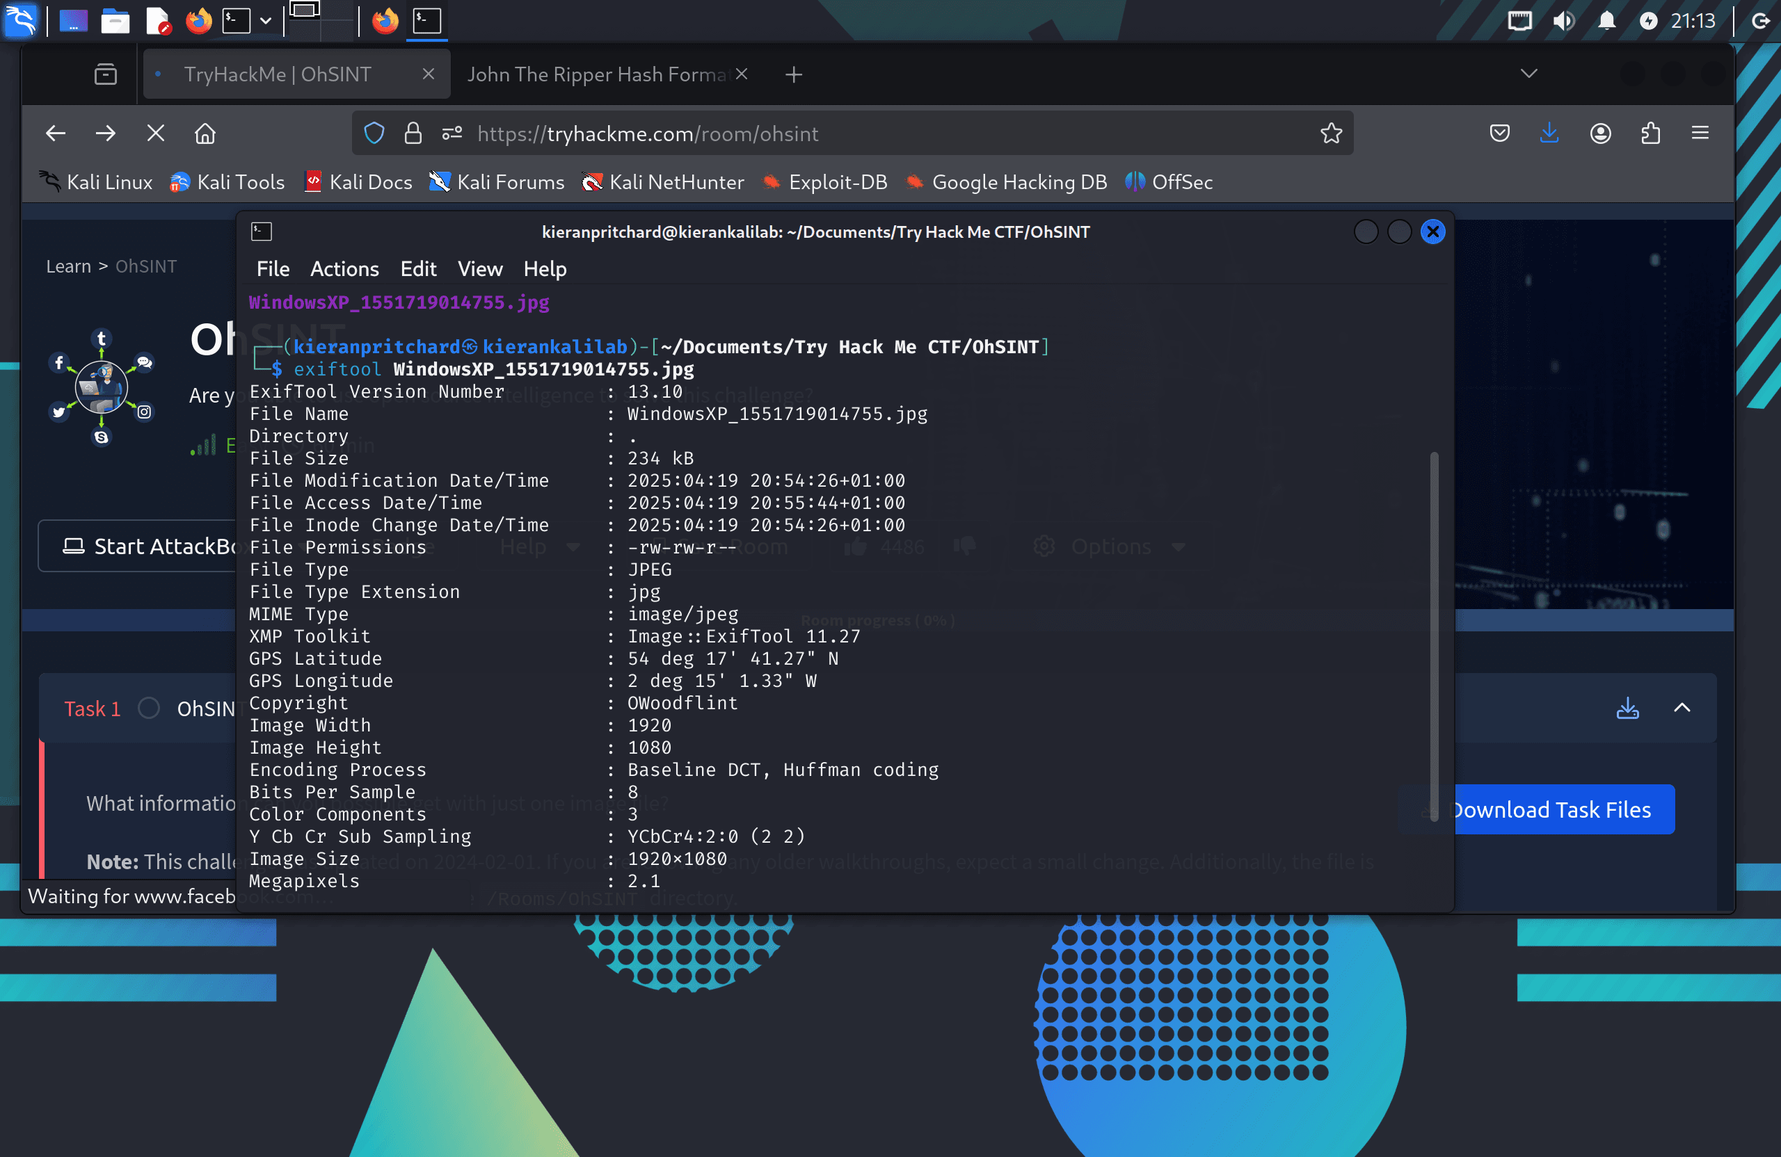Open the file manager in the panel
1781x1157 pixels.
pos(115,20)
